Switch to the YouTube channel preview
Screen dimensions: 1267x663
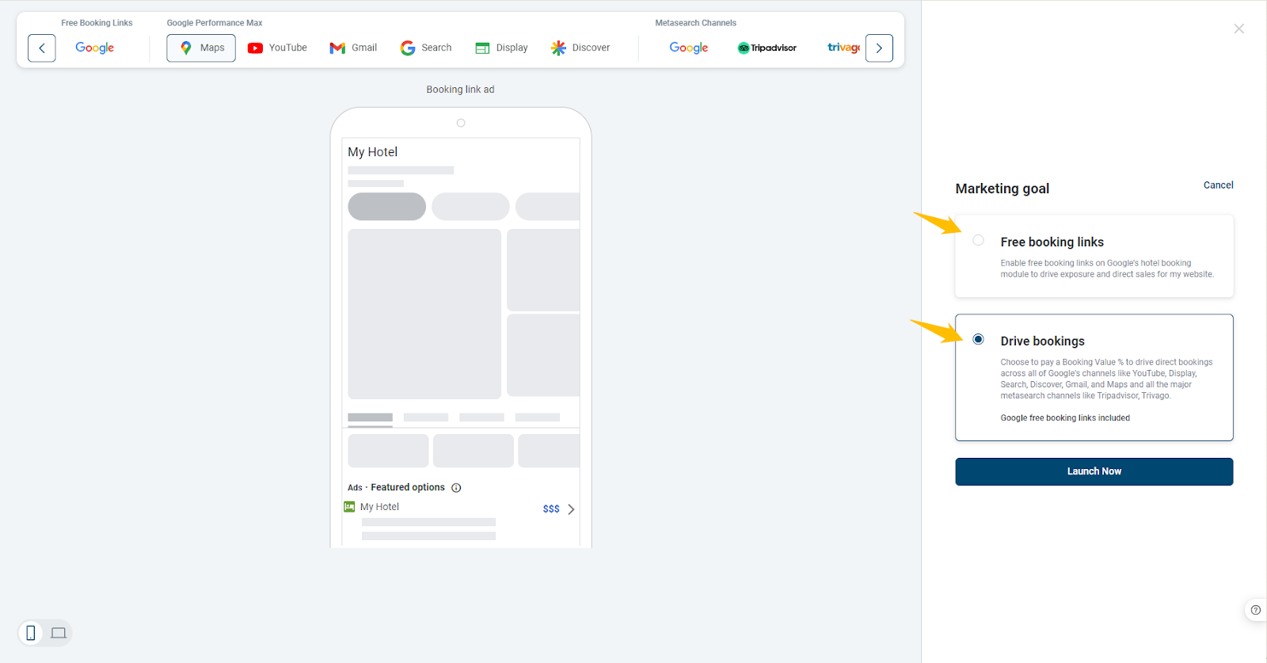[x=277, y=48]
